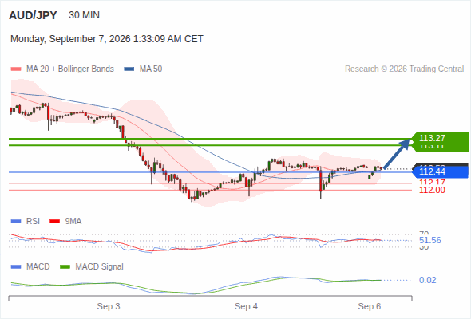Click the blue 112.44 pivot price tag
The height and width of the screenshot is (319, 471).
tap(439, 171)
